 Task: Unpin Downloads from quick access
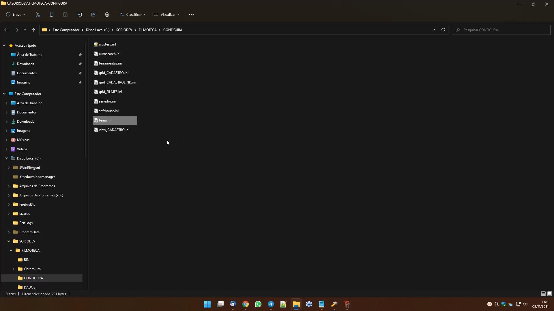coord(80,64)
